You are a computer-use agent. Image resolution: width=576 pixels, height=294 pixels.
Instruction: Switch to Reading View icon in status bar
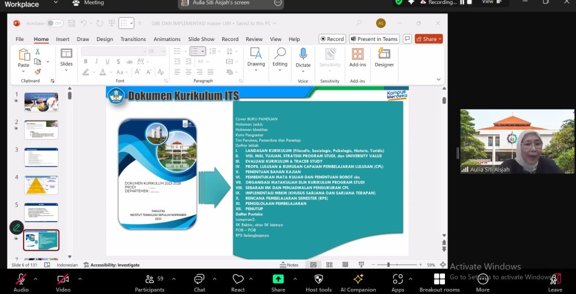[345, 265]
